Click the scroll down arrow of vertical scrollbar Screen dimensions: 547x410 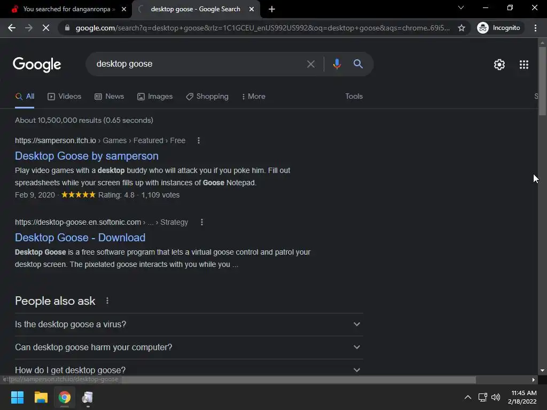pyautogui.click(x=542, y=370)
